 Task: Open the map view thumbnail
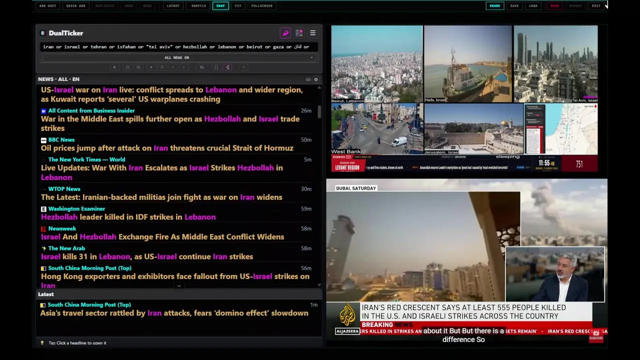[561, 129]
